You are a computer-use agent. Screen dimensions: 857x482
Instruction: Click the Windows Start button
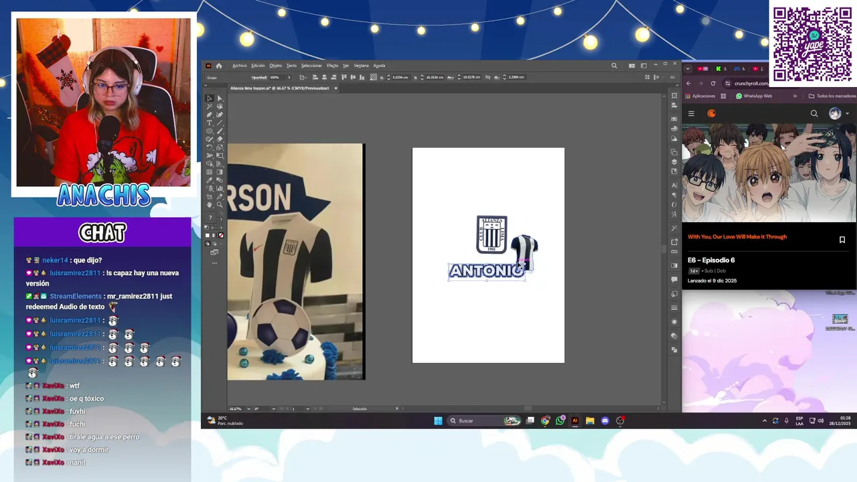tap(438, 420)
